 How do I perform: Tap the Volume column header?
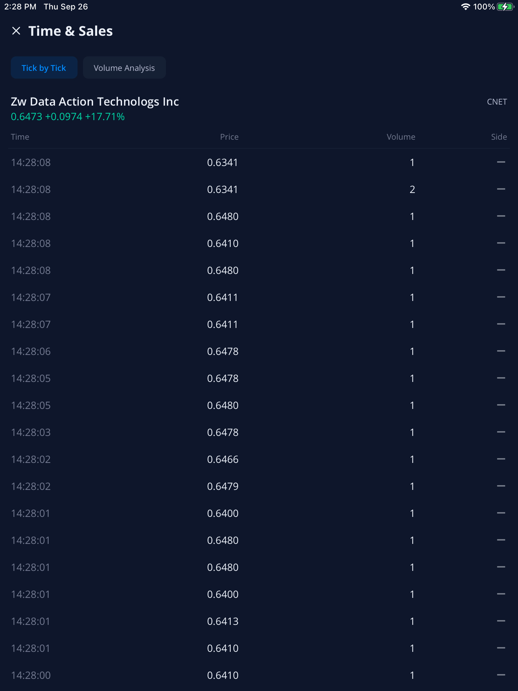tap(401, 137)
